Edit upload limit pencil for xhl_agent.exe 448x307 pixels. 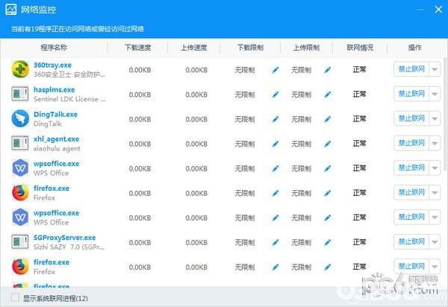point(328,144)
